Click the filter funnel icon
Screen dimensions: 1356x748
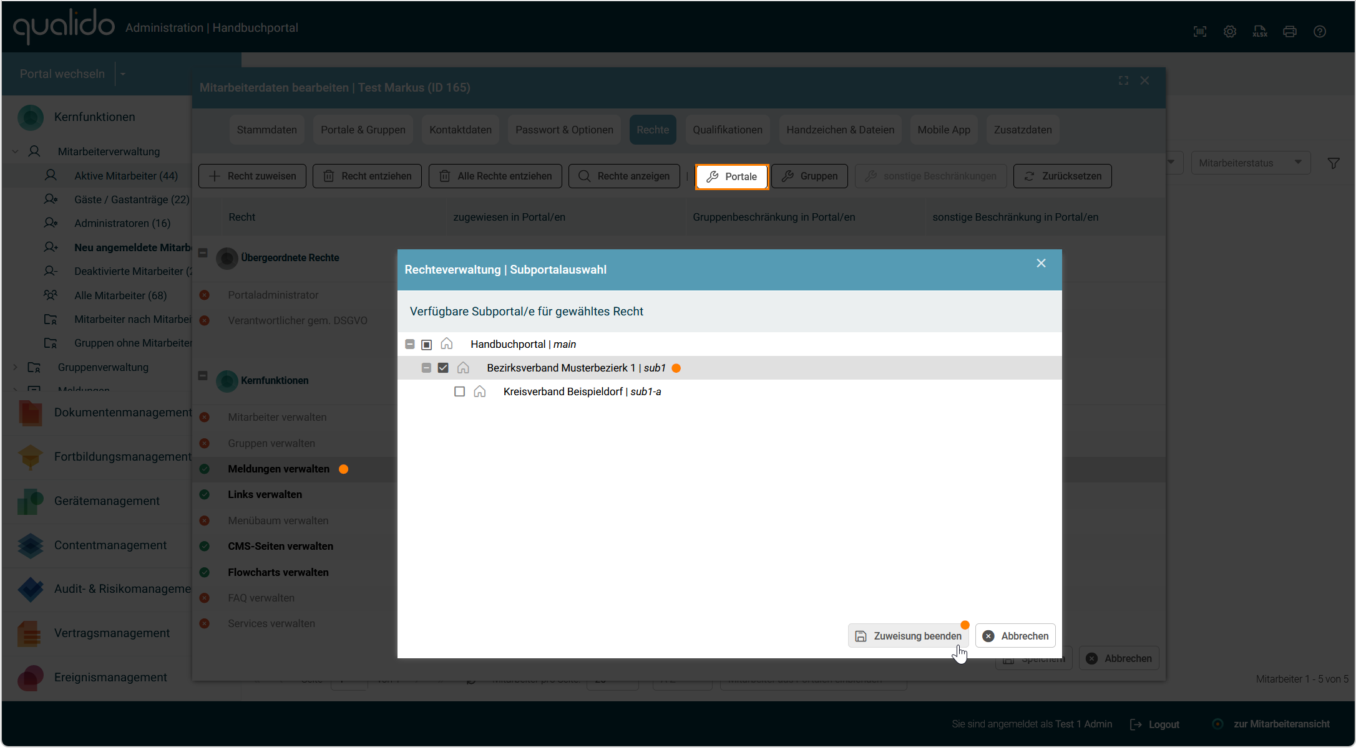click(x=1333, y=163)
